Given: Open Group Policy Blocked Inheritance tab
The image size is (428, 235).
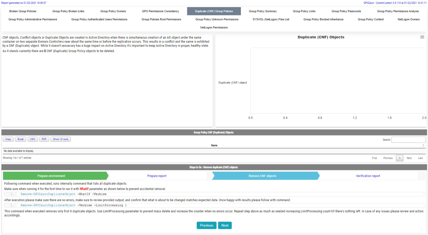Looking at the screenshot, I should 323,19.
